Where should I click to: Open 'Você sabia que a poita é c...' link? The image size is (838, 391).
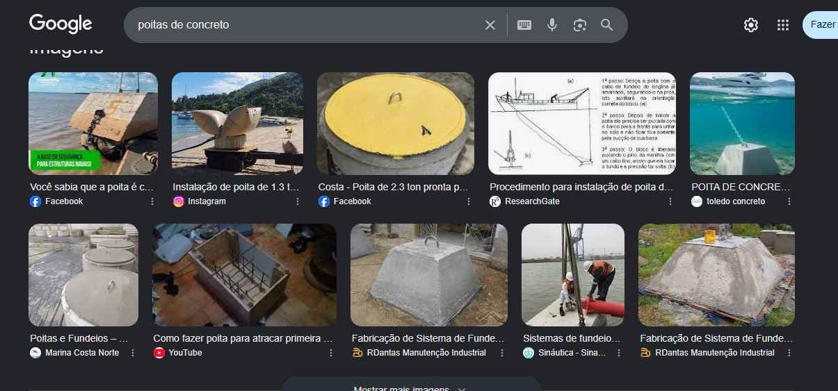(92, 187)
